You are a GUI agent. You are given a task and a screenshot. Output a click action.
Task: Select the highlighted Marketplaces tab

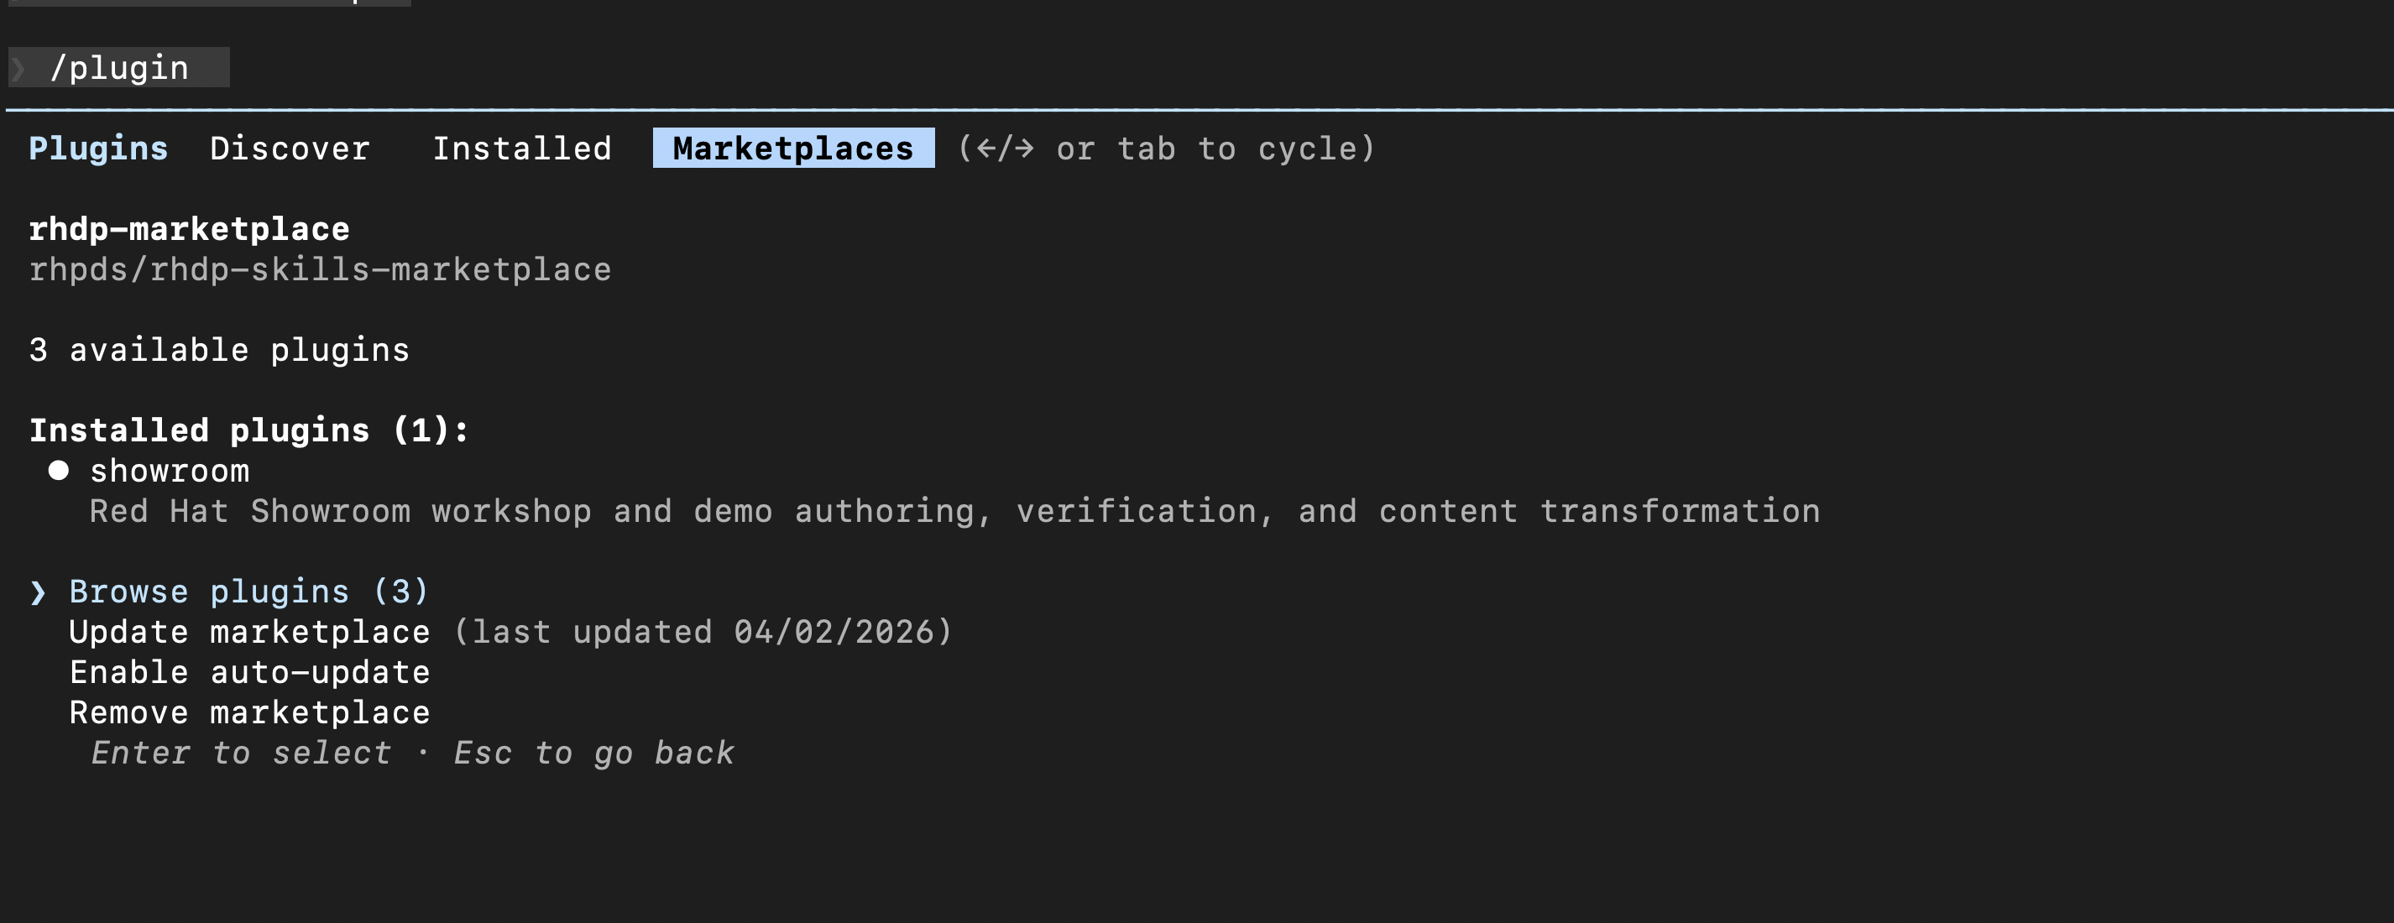792,149
